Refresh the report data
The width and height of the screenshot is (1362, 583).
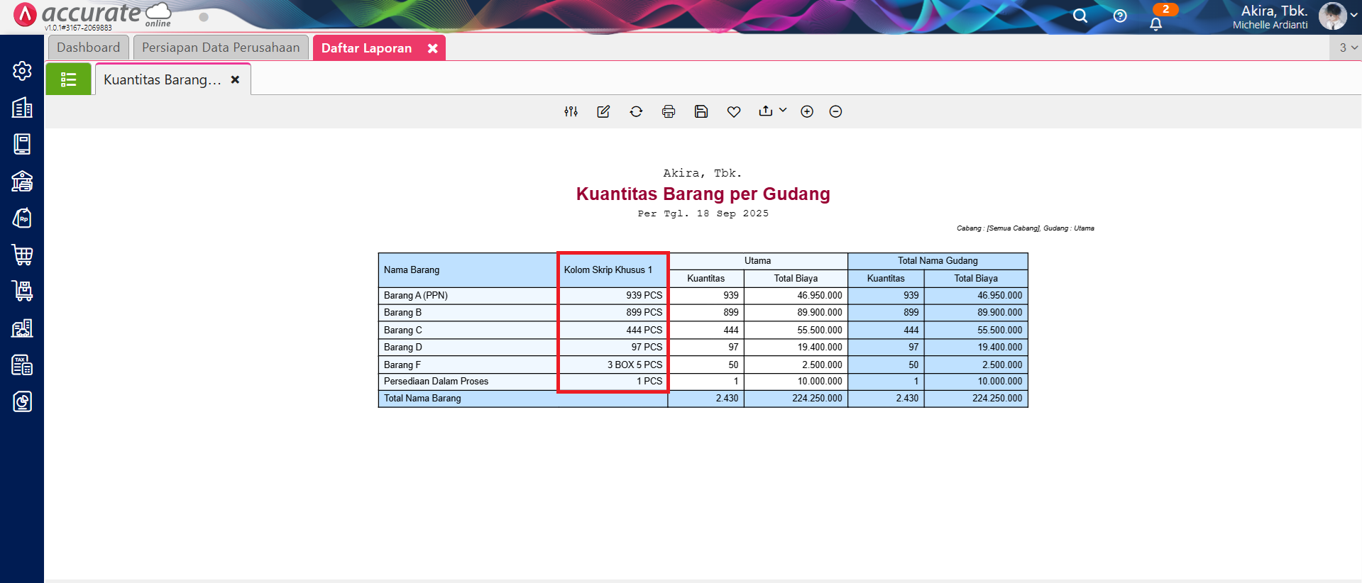pos(636,111)
